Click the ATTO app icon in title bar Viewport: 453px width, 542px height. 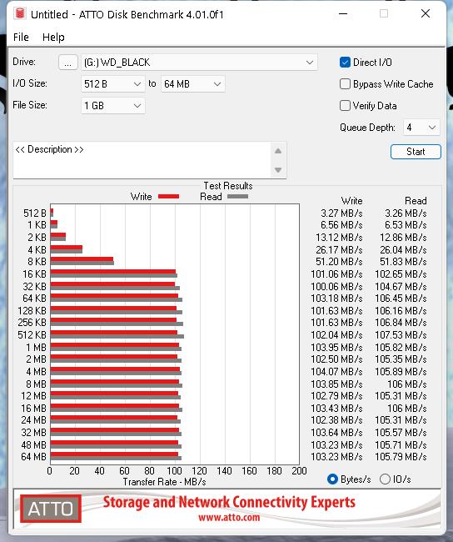[x=20, y=14]
